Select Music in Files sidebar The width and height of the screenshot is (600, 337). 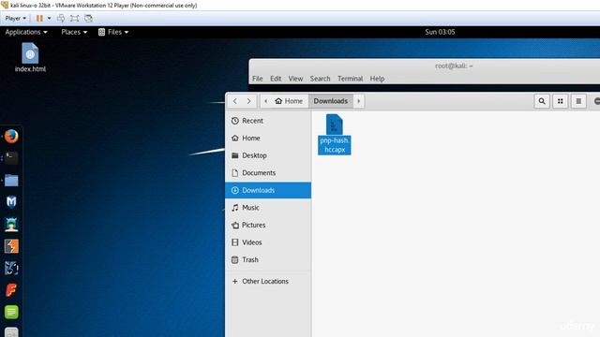[268, 208]
